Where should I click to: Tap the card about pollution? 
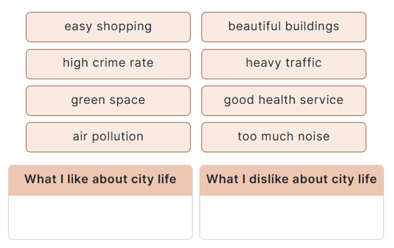click(108, 137)
